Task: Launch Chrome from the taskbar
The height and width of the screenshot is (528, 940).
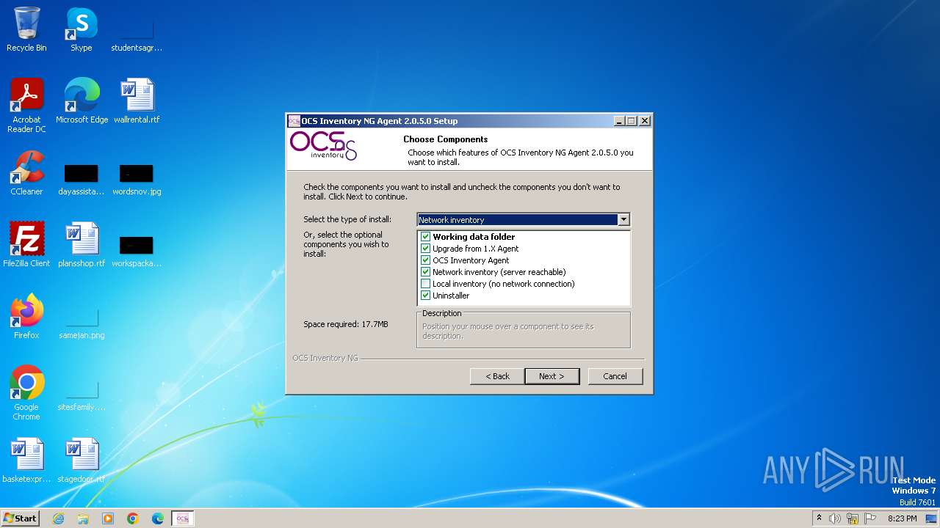Action: [x=133, y=518]
